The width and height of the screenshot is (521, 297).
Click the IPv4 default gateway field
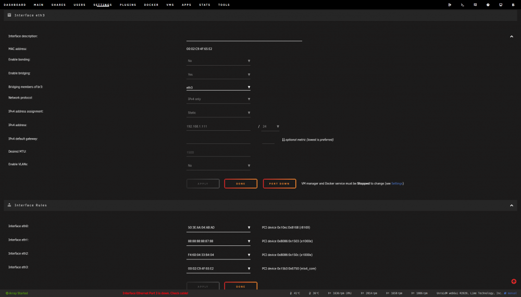coord(218,140)
